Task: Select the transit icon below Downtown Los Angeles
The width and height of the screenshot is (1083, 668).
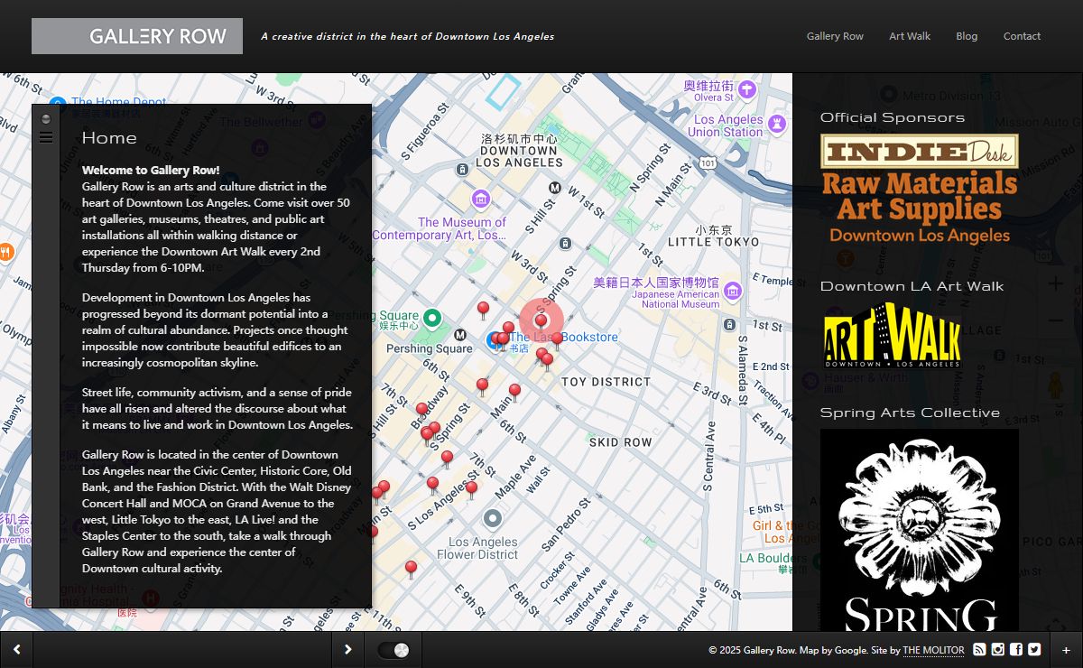Action: point(462,169)
